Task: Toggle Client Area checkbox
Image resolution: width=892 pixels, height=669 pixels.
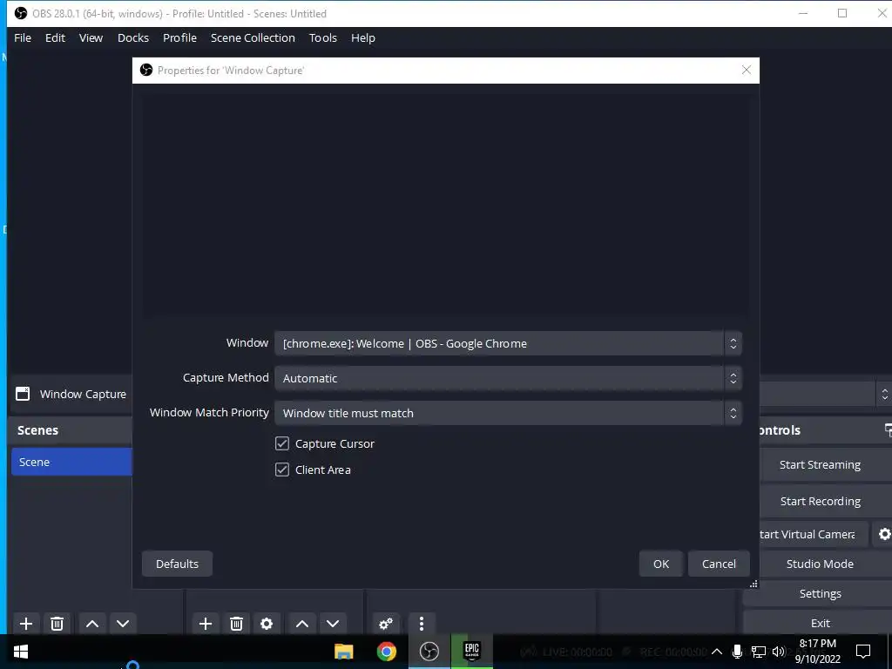Action: point(282,470)
